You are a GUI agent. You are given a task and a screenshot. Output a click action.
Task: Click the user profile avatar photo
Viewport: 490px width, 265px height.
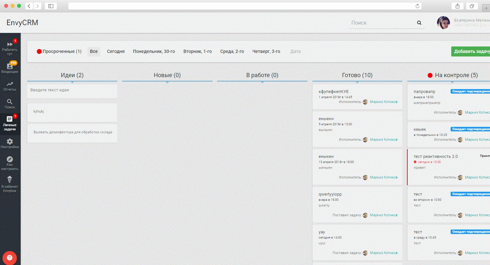(443, 23)
